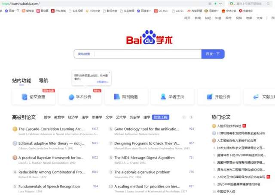Screen dimensions: 275x195
Task: Open the Sci-Hub bookmark
Action: [161, 11]
